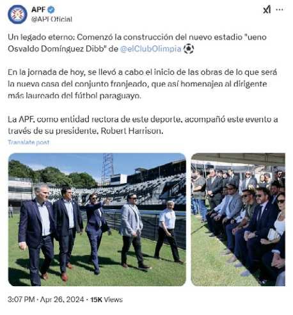This screenshot has width=293, height=315.
Task: Open the APF profile avatar
Action: [17, 14]
